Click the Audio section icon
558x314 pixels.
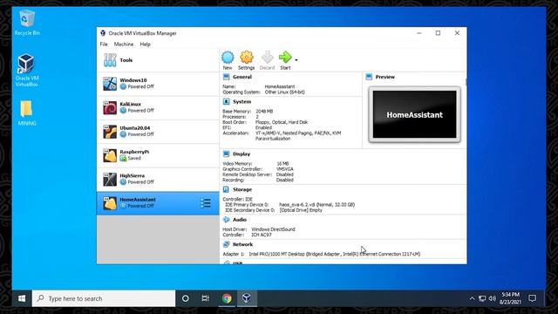pyautogui.click(x=227, y=220)
